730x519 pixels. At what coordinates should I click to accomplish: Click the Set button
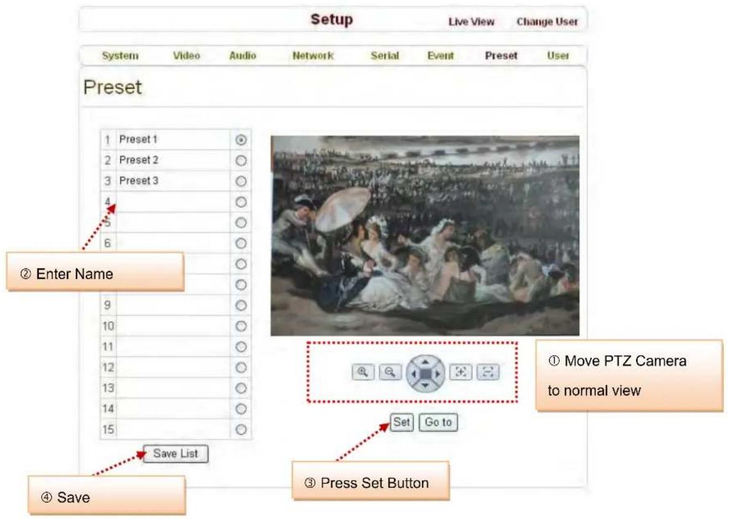click(402, 422)
